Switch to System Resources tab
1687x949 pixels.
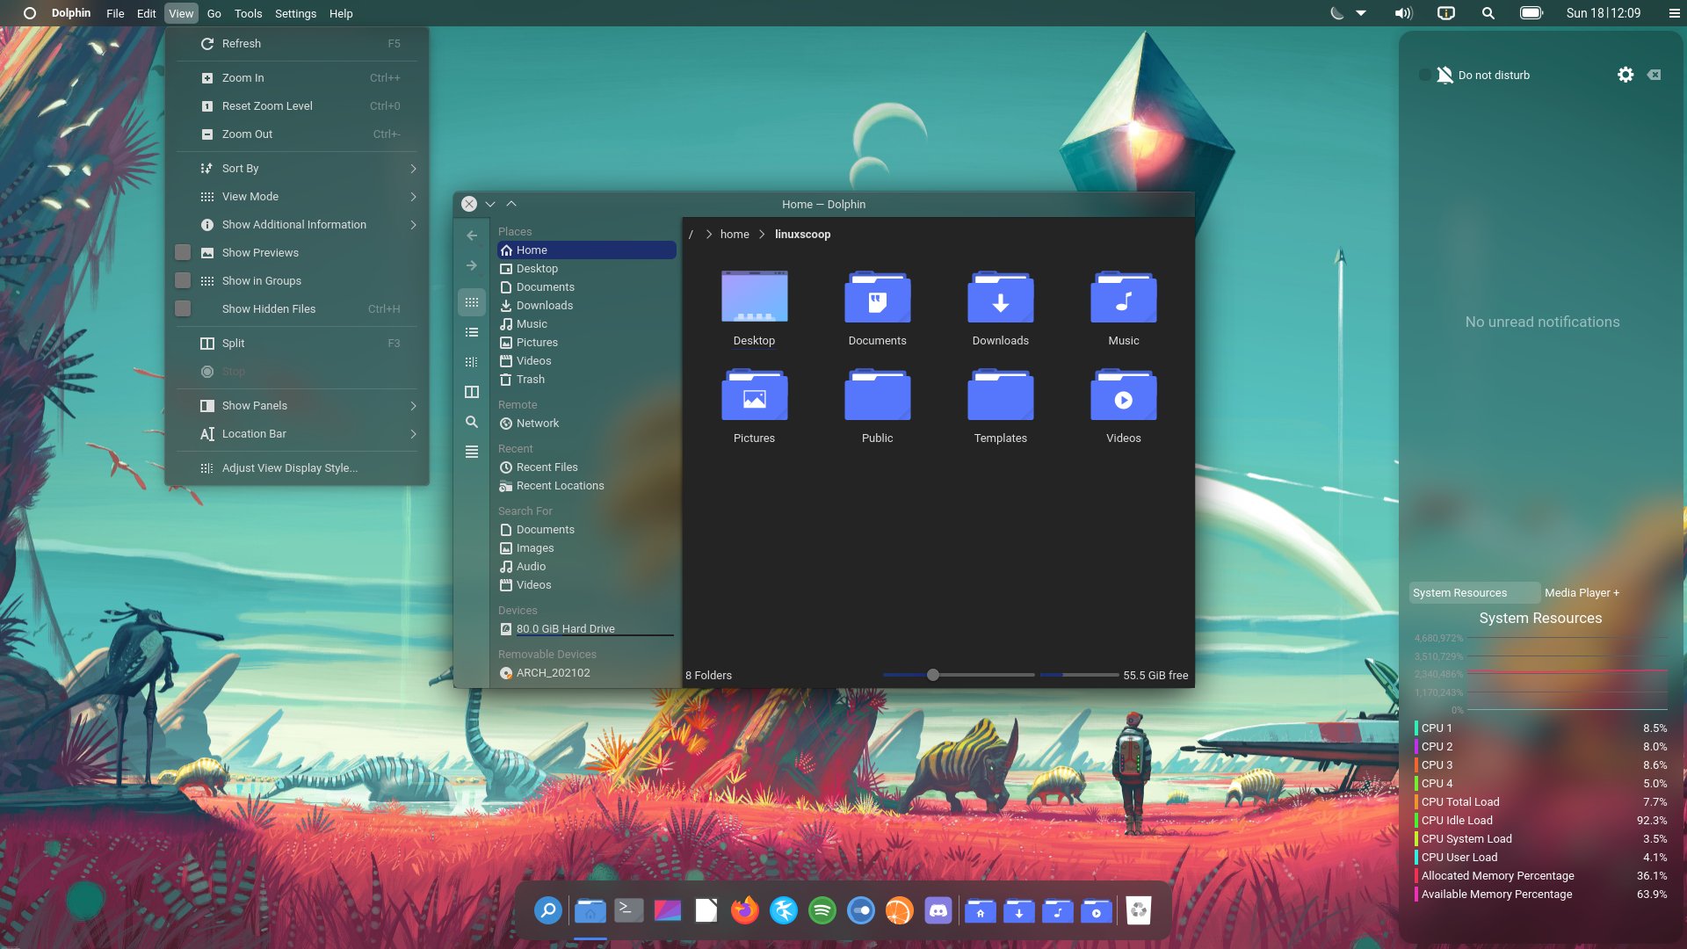click(1474, 592)
